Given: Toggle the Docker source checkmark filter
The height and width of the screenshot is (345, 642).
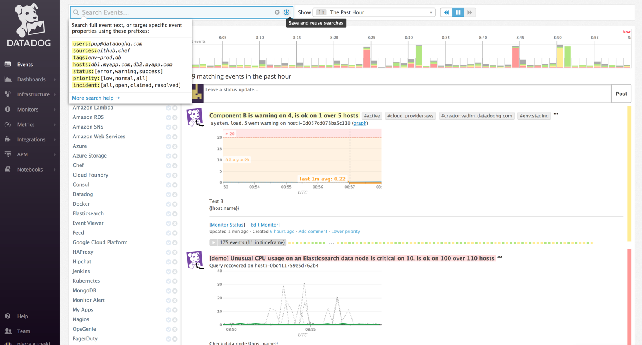Looking at the screenshot, I should pyautogui.click(x=168, y=204).
